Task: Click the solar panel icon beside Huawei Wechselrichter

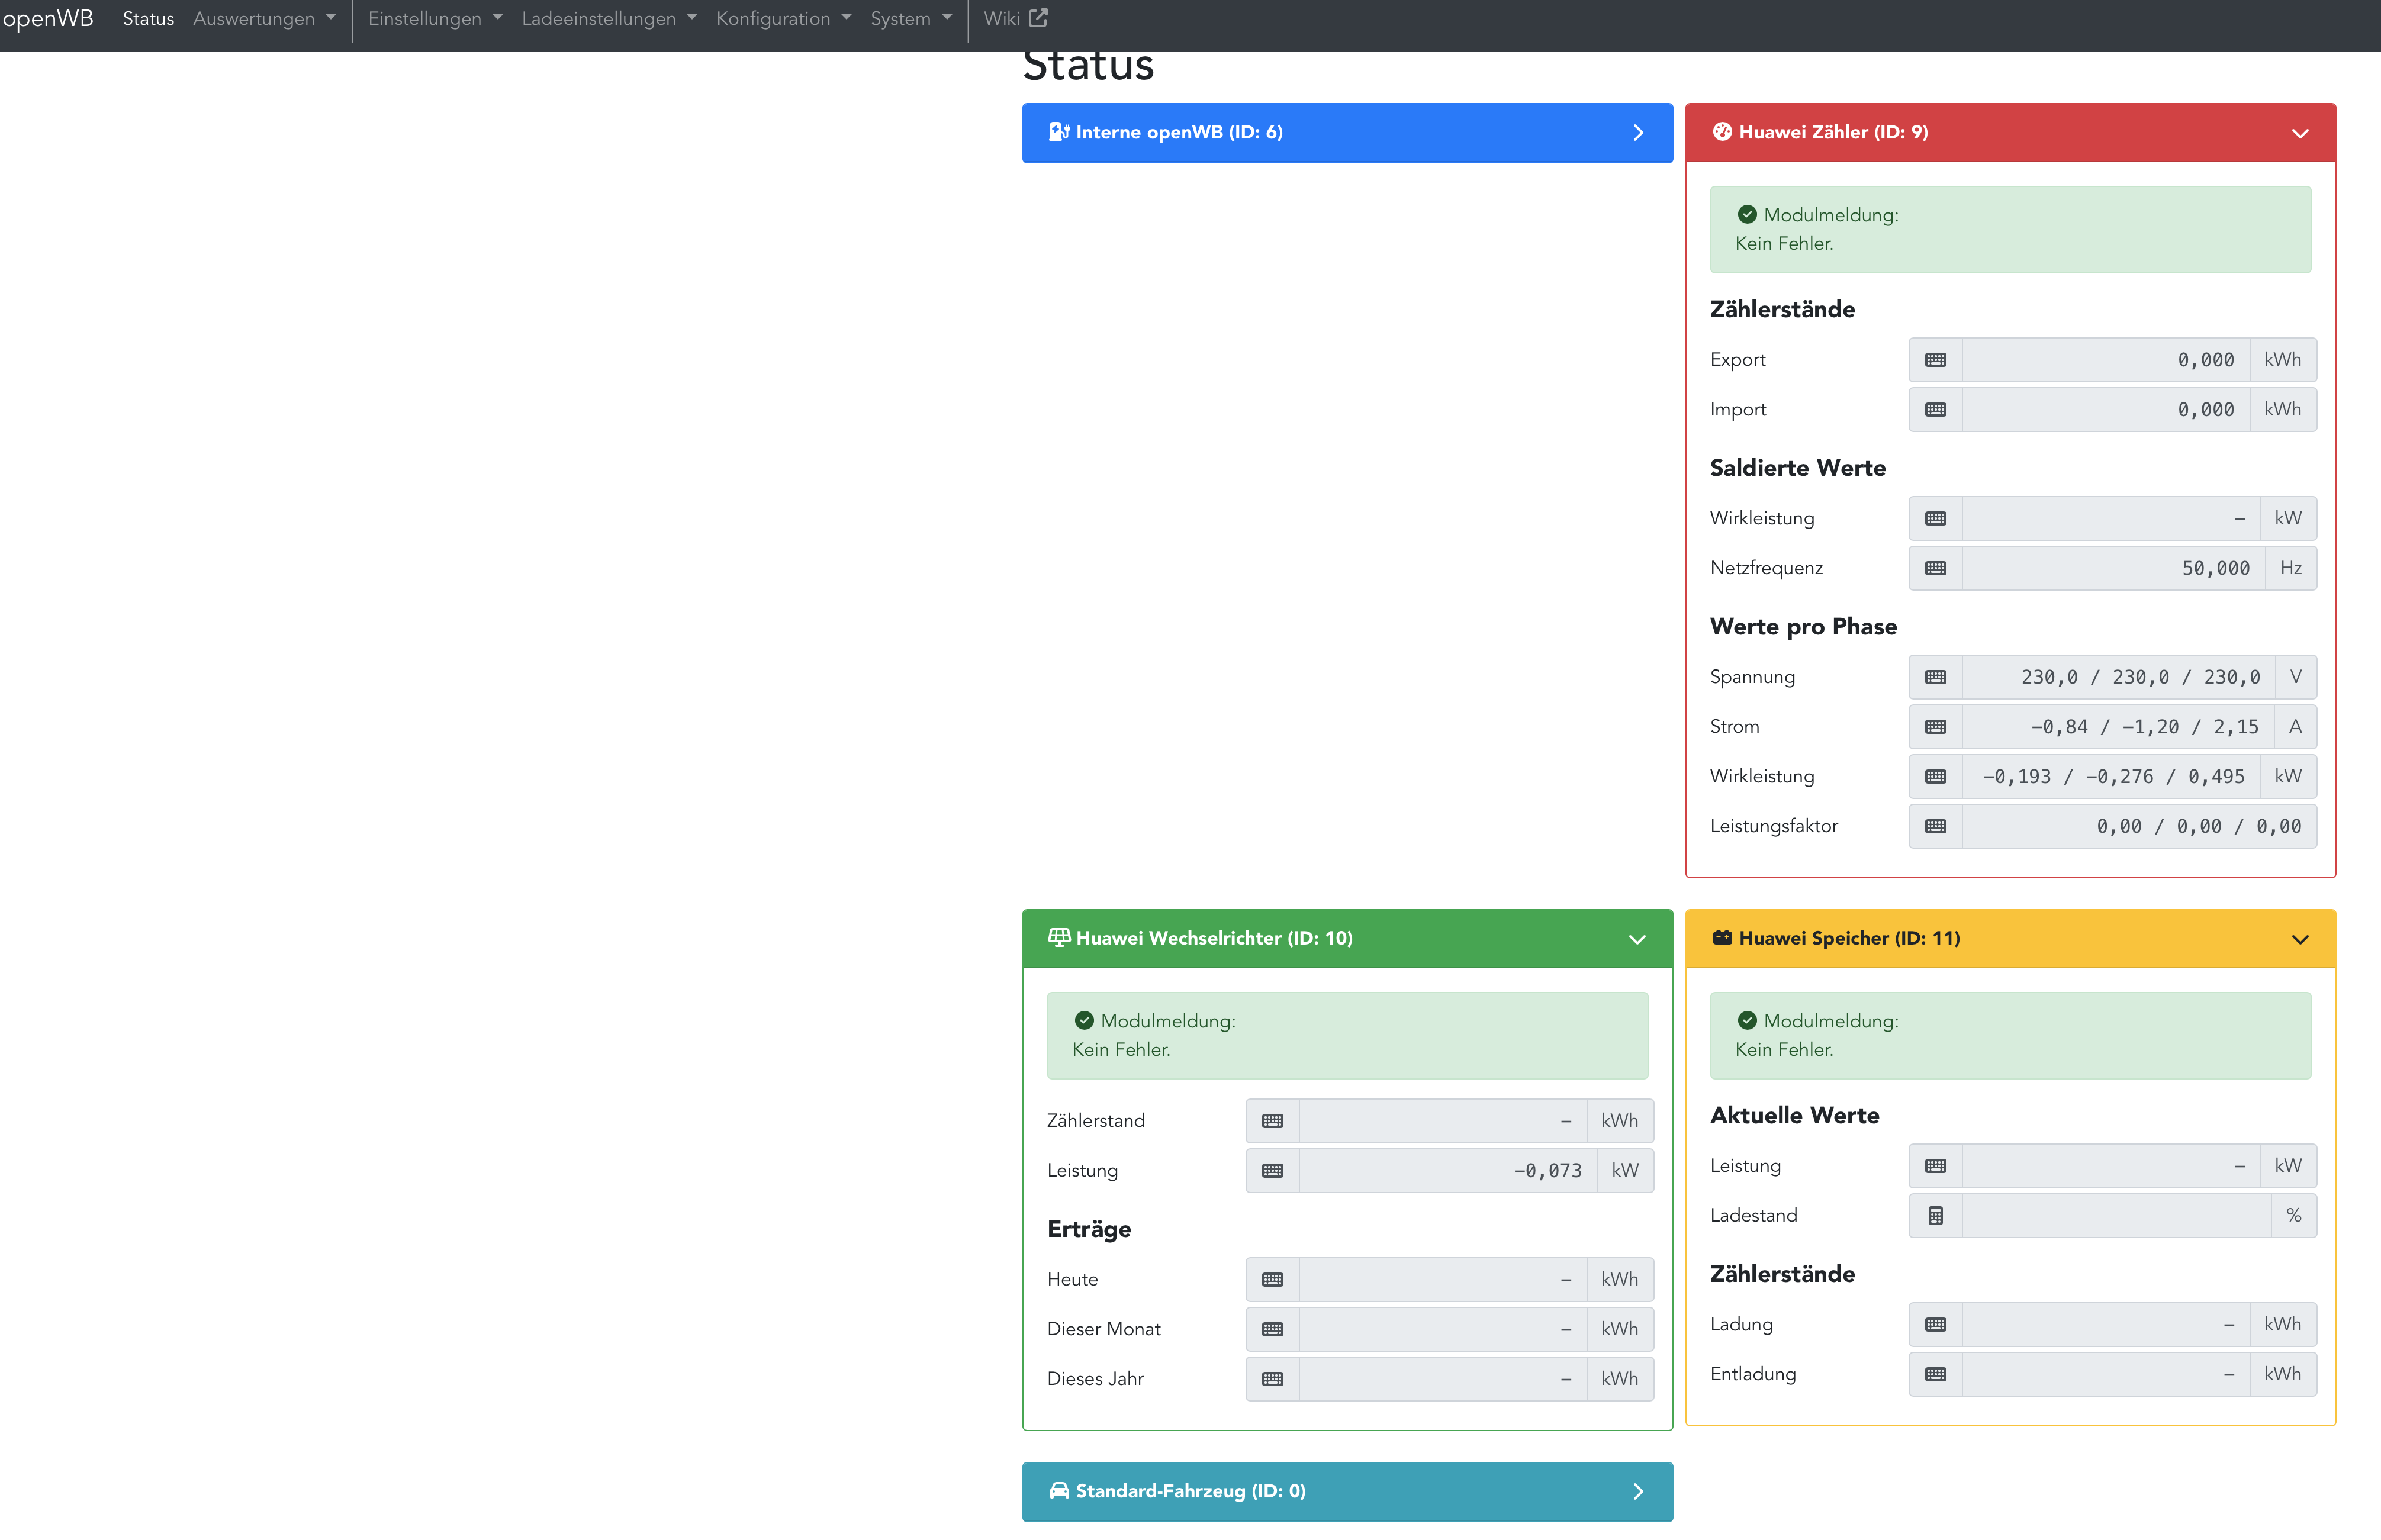Action: coord(1059,938)
